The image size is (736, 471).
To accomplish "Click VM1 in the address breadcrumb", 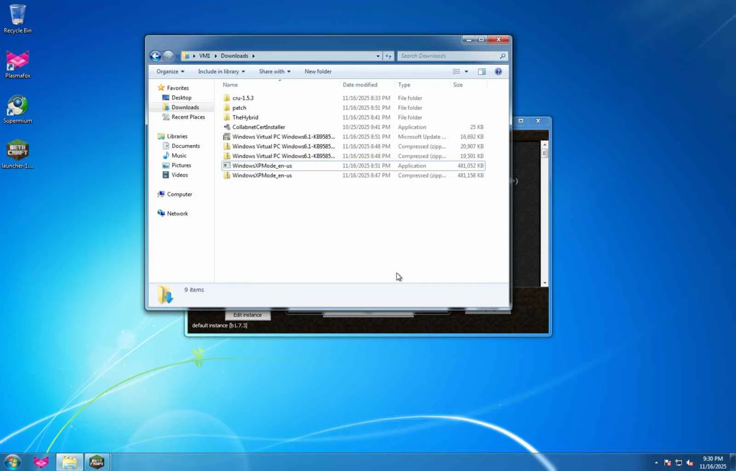I will [204, 56].
